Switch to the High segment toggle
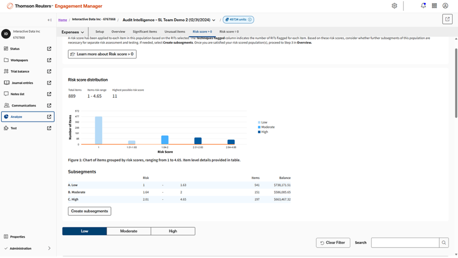 [x=173, y=231]
